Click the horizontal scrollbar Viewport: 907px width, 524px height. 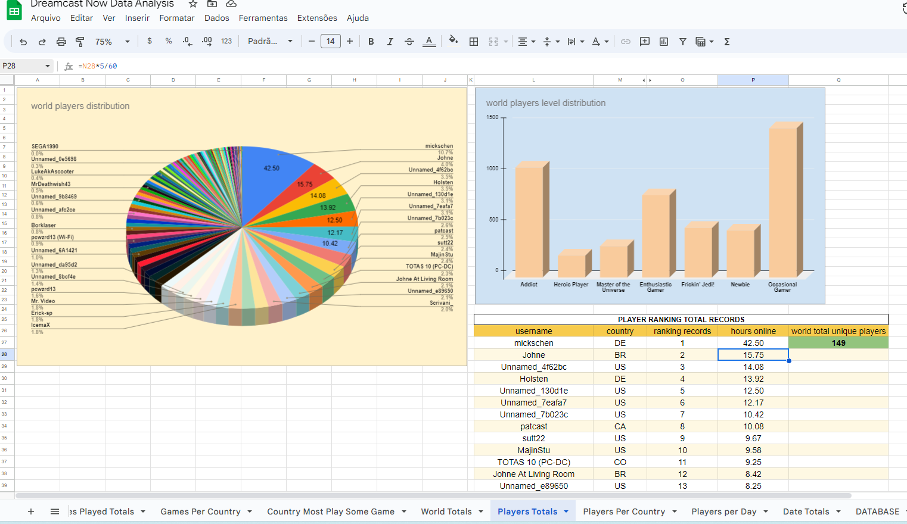tap(433, 495)
